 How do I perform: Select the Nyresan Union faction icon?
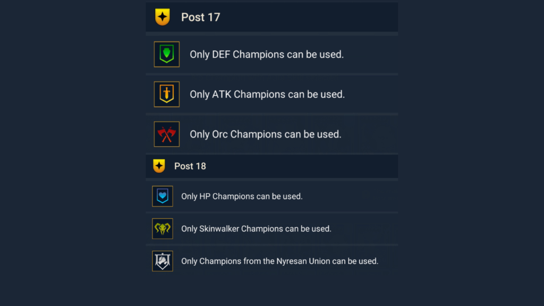pos(163,261)
